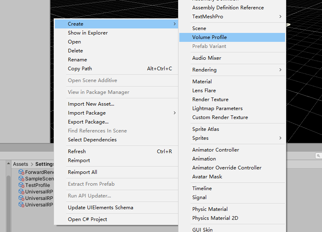Choose Reimport menu entry
This screenshot has width=322, height=232.
point(116,160)
